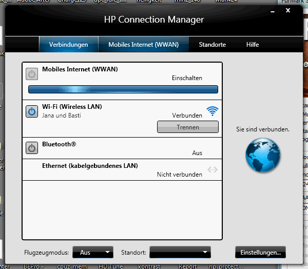Image resolution: width=308 pixels, height=269 pixels.
Task: Toggle the Wi-Fi (Wireless LAN) power button
Action: 32,111
